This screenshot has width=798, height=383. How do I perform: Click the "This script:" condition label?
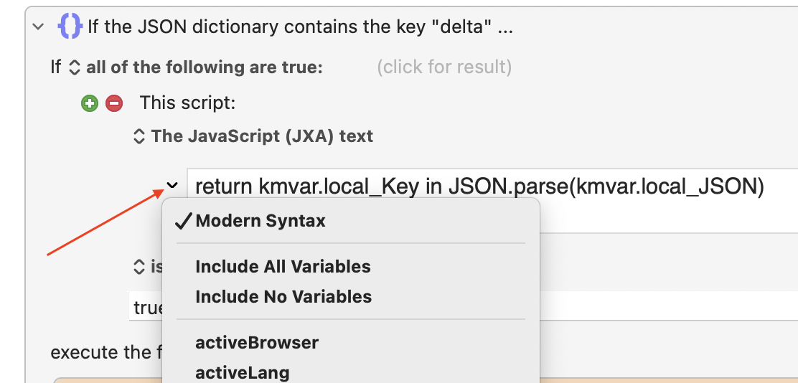click(187, 103)
